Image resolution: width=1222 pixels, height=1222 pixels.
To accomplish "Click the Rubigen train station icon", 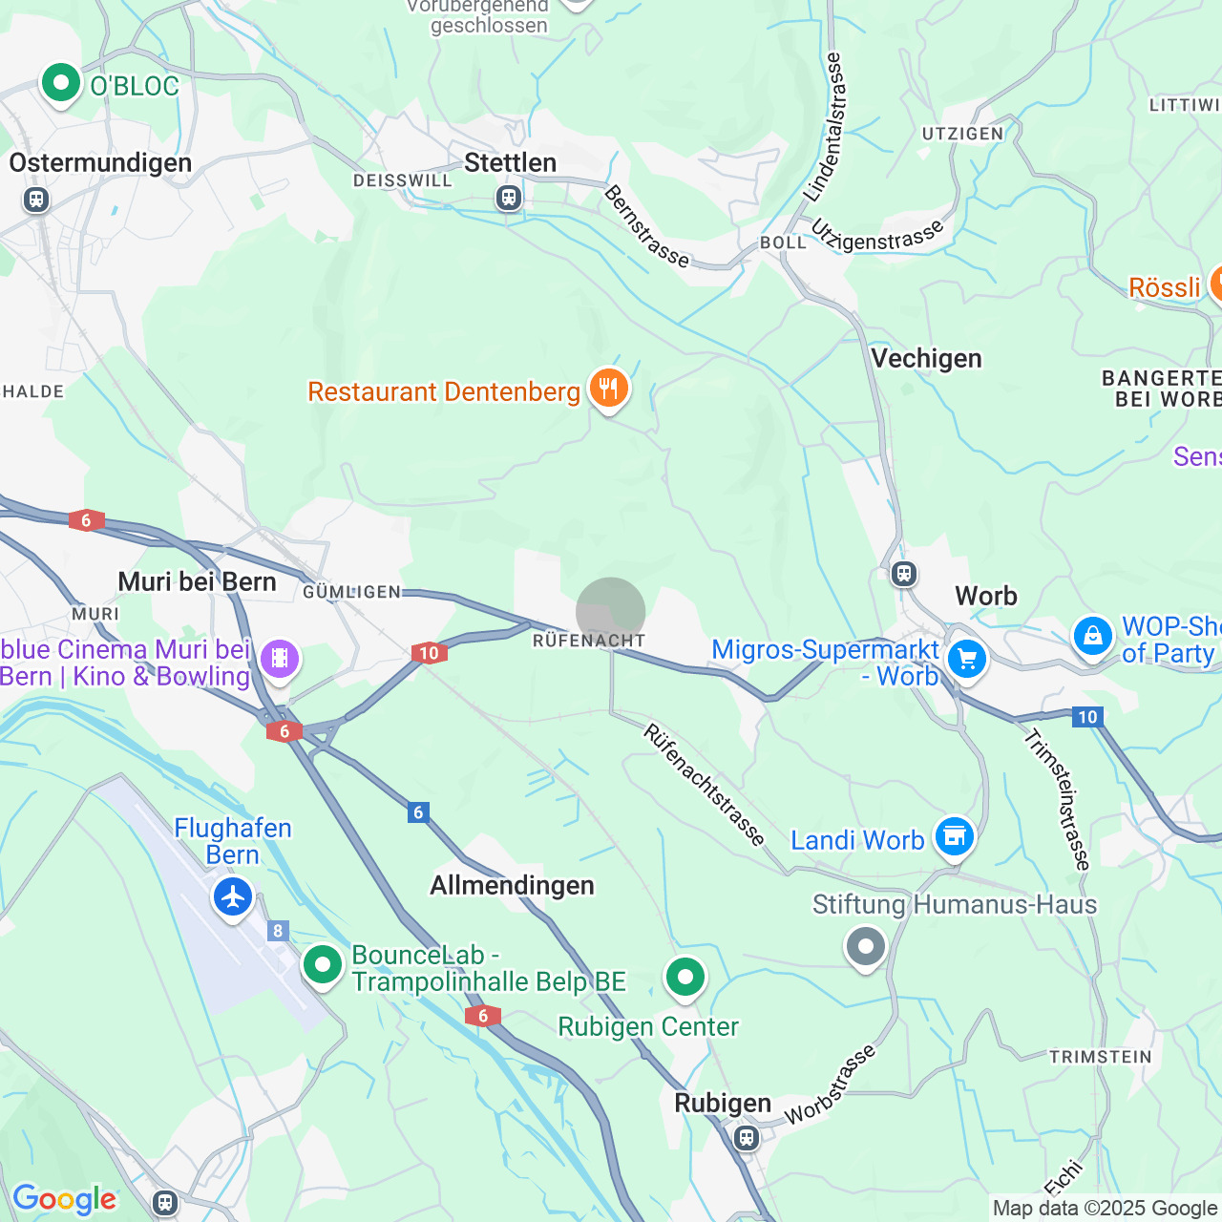I will click(746, 1138).
